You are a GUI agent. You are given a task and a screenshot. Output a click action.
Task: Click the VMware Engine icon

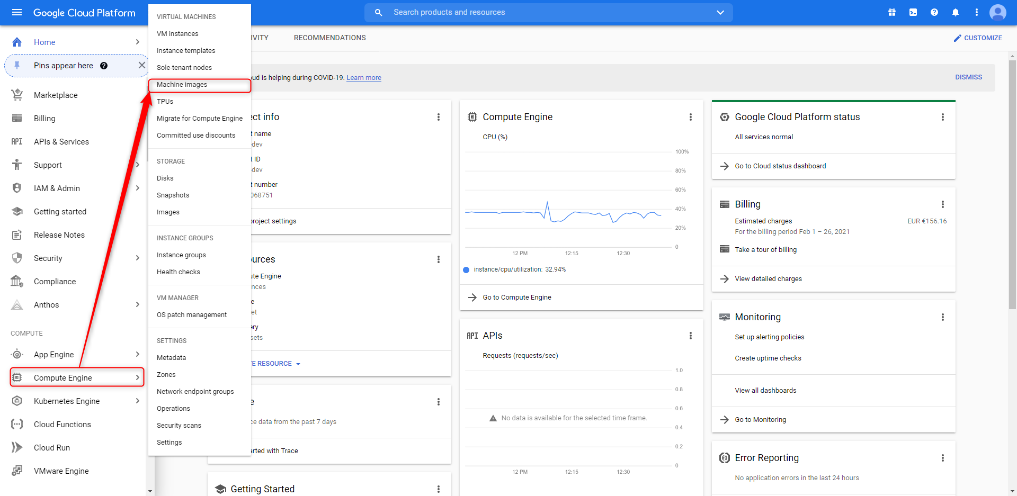coord(17,471)
